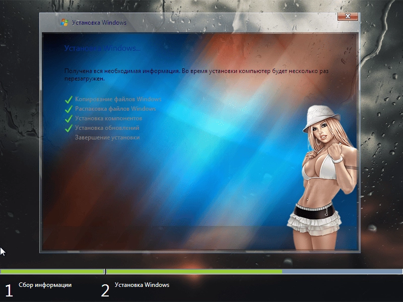Close the Установка Windows dialog
Image resolution: width=403 pixels, height=302 pixels.
pyautogui.click(x=348, y=16)
